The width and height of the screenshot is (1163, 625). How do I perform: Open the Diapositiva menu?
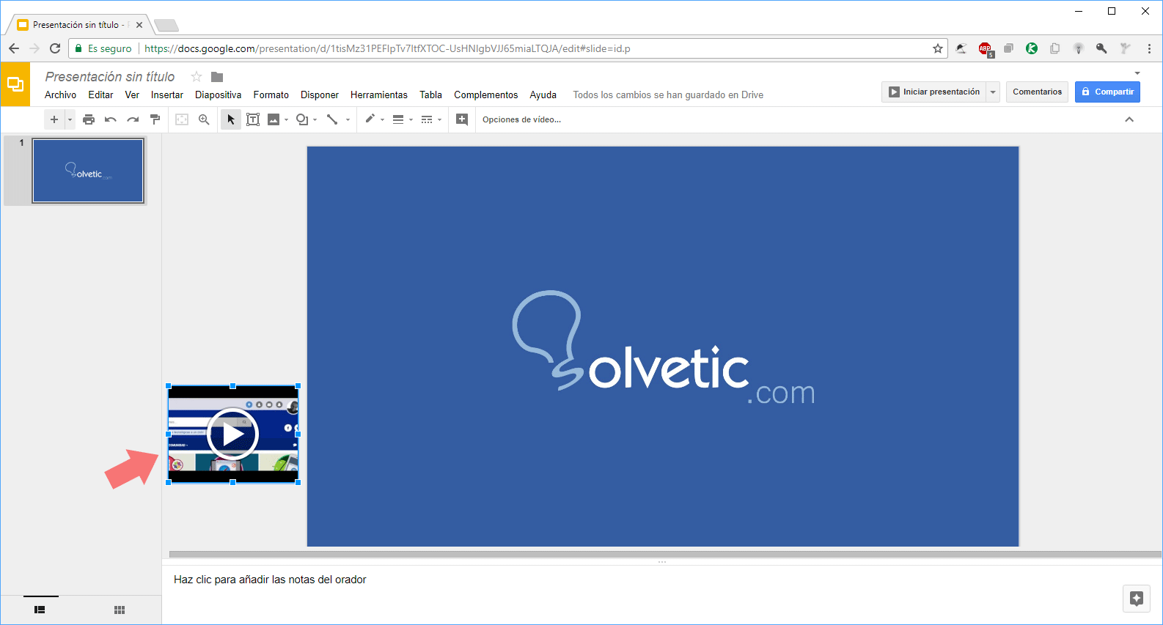(x=218, y=95)
